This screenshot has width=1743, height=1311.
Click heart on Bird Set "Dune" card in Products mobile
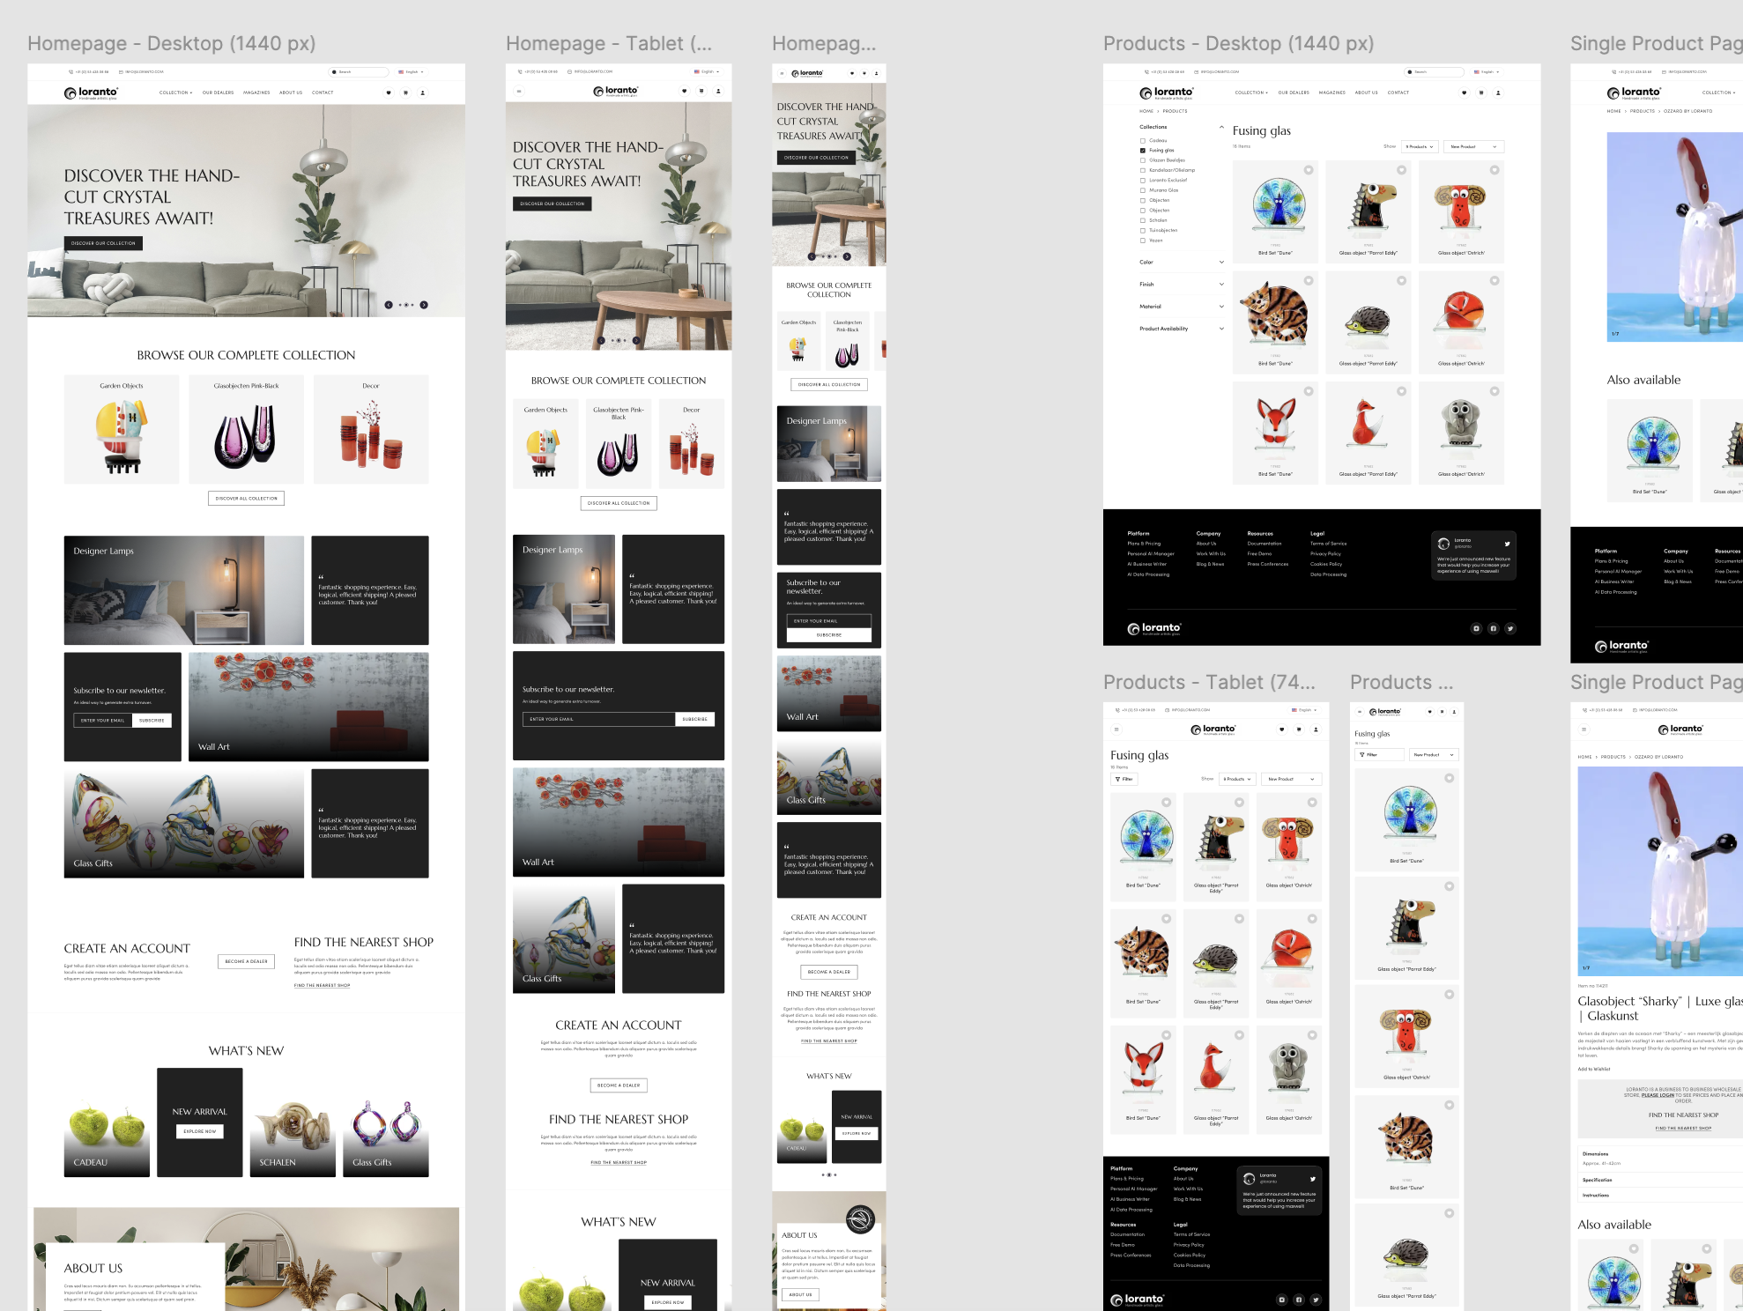pos(1450,778)
